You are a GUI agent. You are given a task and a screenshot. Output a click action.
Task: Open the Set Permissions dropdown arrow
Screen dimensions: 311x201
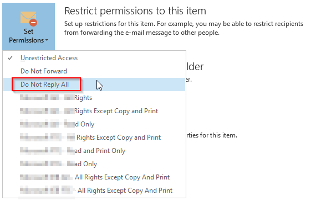[x=47, y=40]
